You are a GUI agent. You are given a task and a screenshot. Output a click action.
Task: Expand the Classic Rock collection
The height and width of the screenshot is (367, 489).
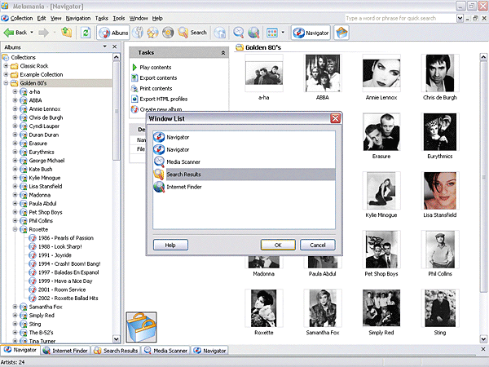pos(7,65)
